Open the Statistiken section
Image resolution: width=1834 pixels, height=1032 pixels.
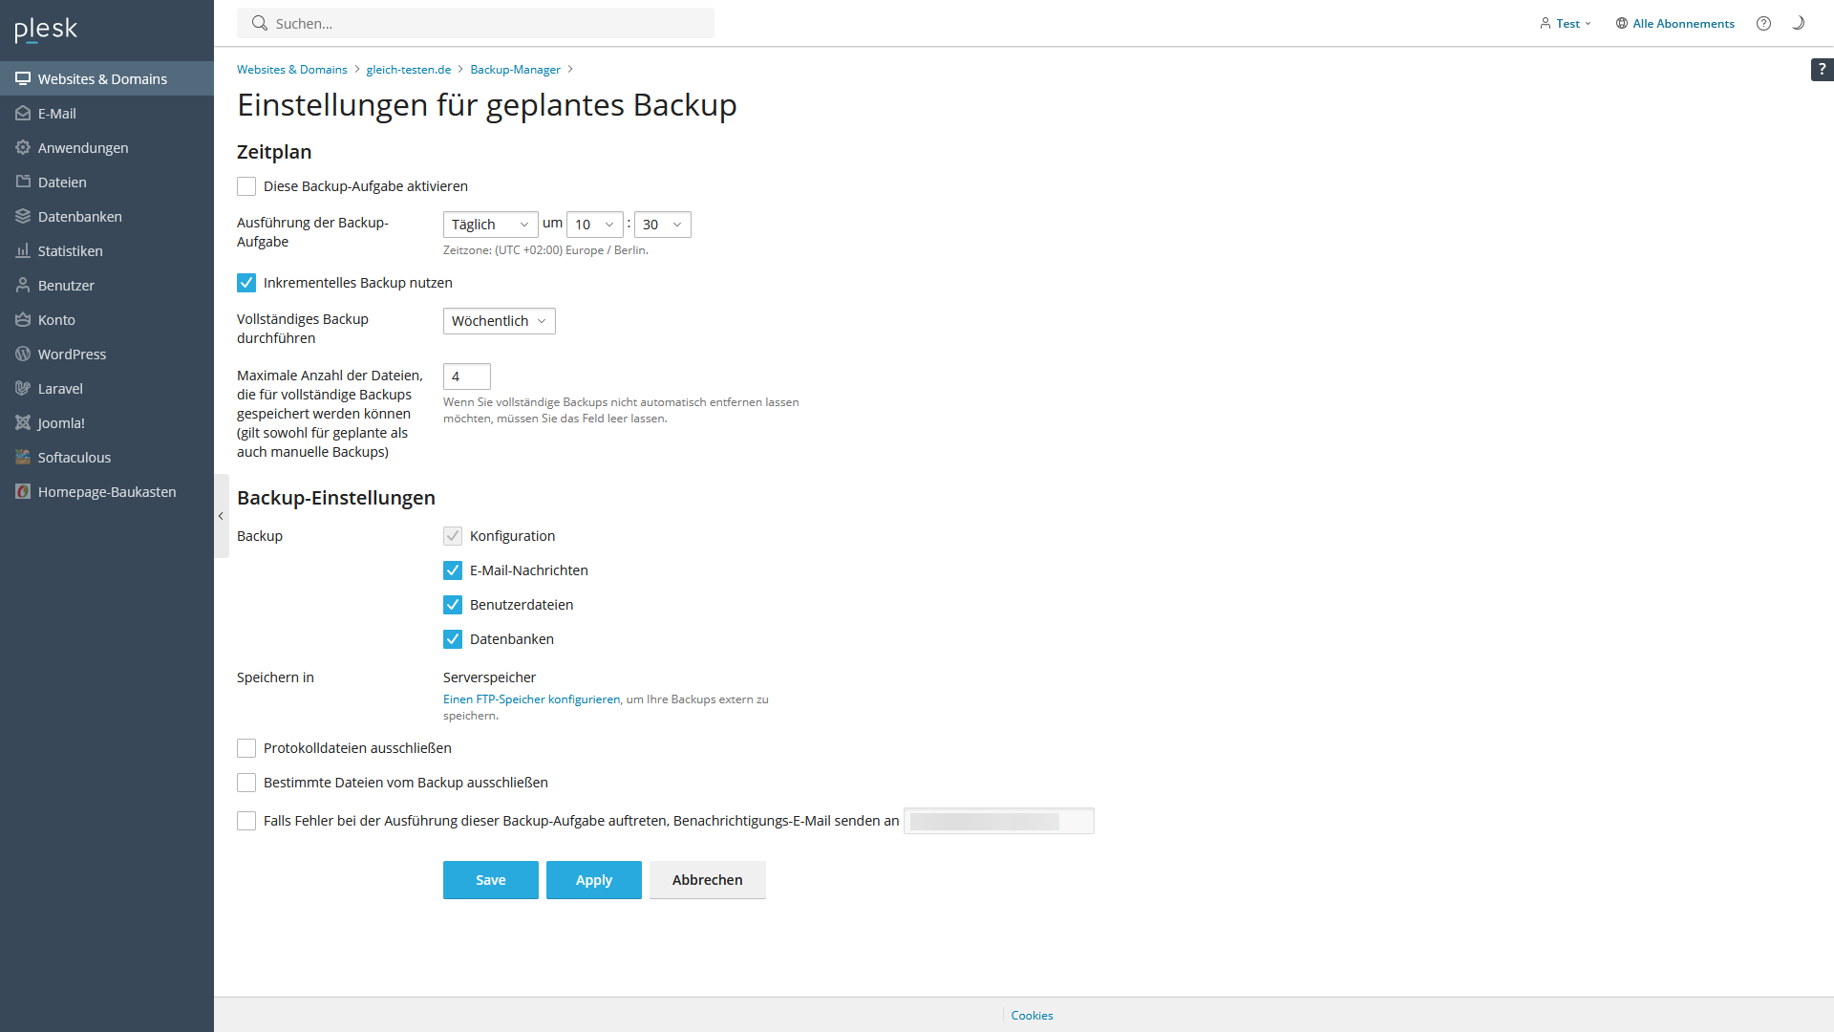pos(70,250)
